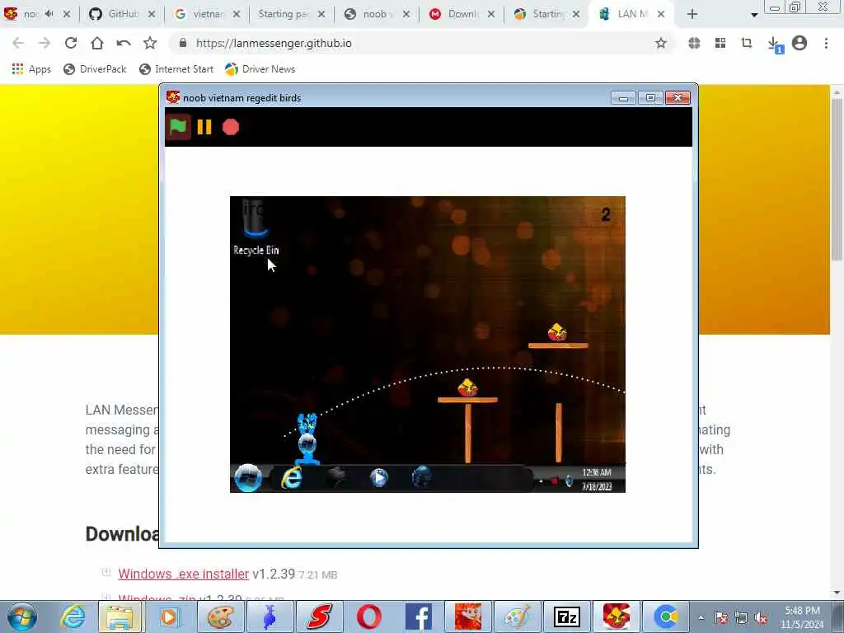
Task: Switch to the Download tab with red M icon
Action: pos(462,14)
